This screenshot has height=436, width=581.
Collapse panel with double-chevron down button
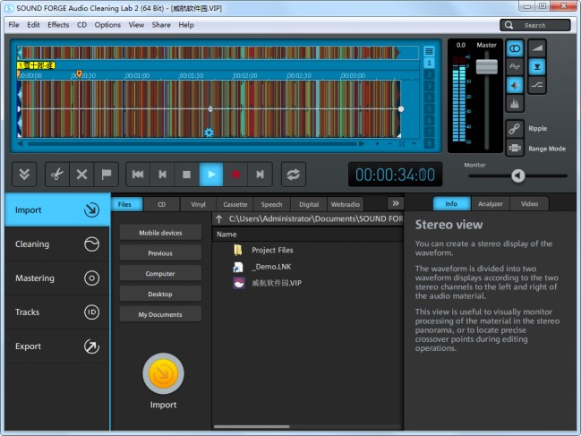point(24,174)
